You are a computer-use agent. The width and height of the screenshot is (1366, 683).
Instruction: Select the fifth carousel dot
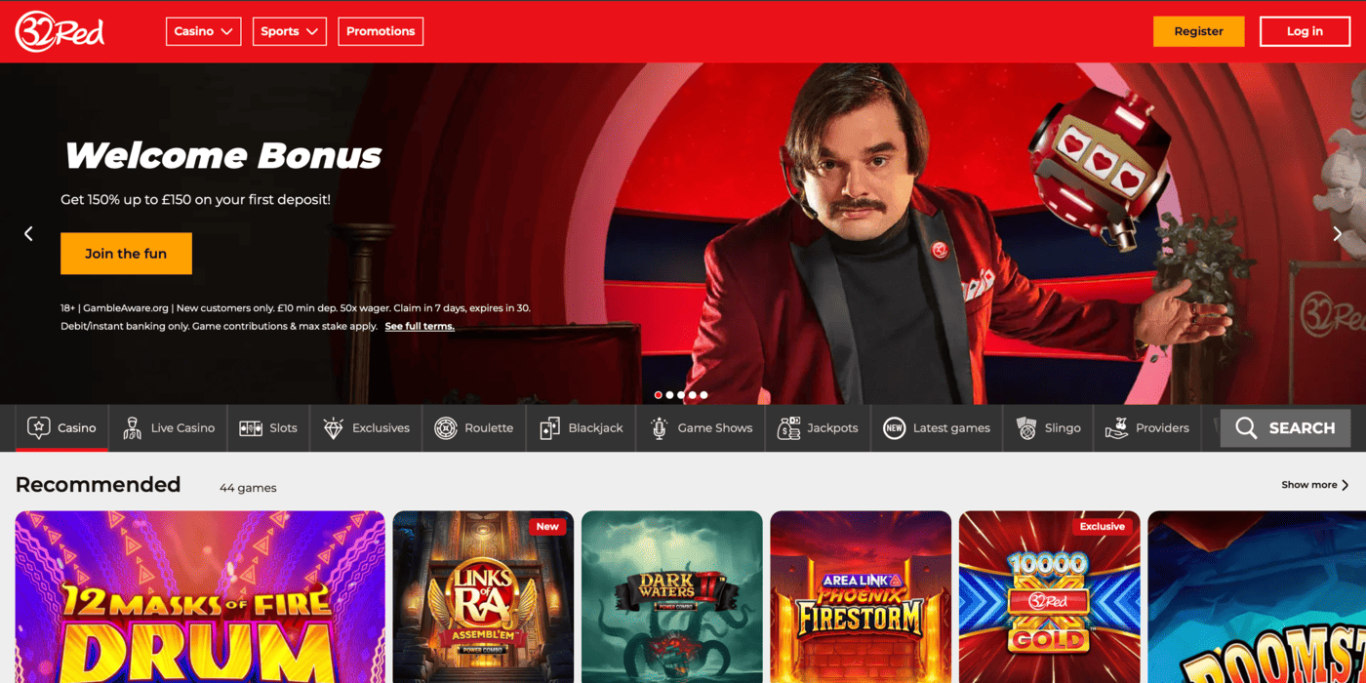point(703,395)
